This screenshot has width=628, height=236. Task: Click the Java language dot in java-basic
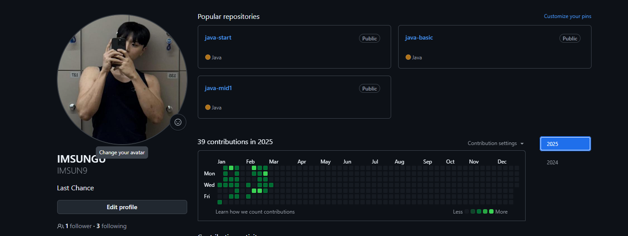408,57
